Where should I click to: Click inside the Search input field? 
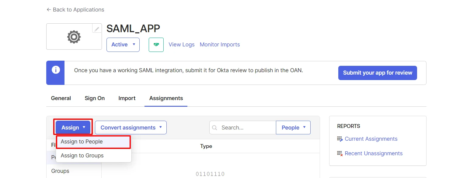[x=243, y=127]
